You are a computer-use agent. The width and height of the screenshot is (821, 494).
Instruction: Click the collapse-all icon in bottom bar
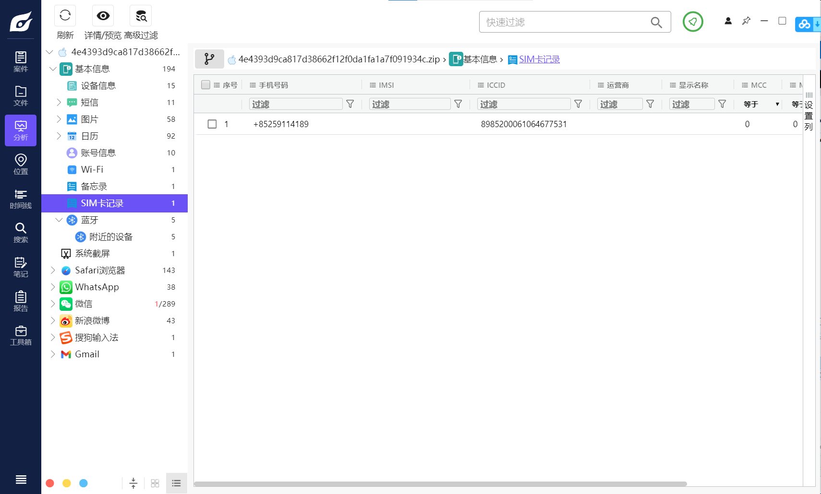coord(133,483)
